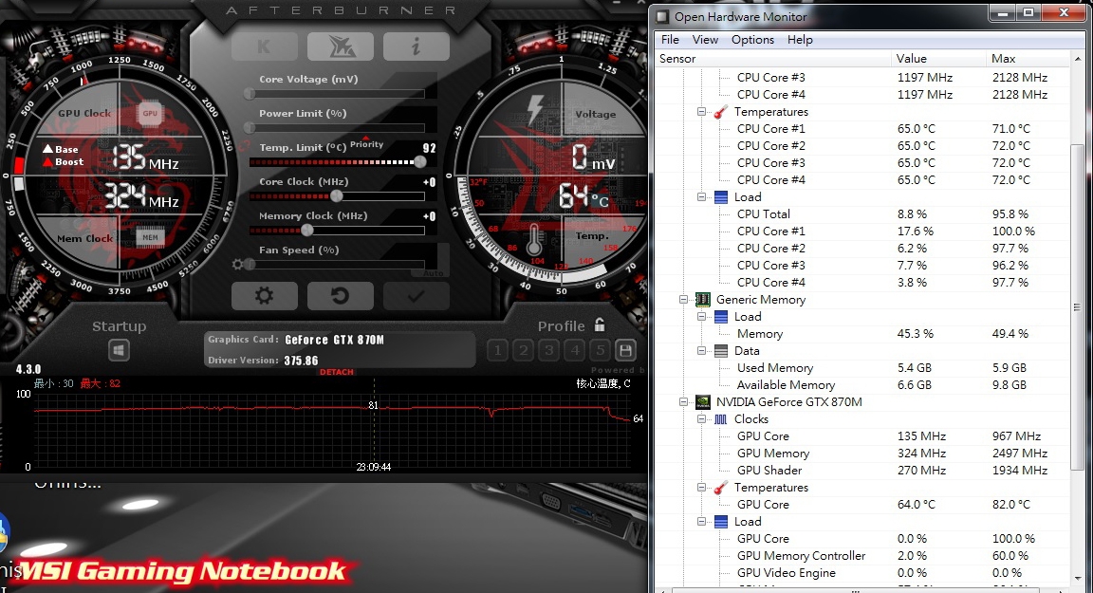The image size is (1093, 593).
Task: Collapse the GPU Load group
Action: click(701, 521)
